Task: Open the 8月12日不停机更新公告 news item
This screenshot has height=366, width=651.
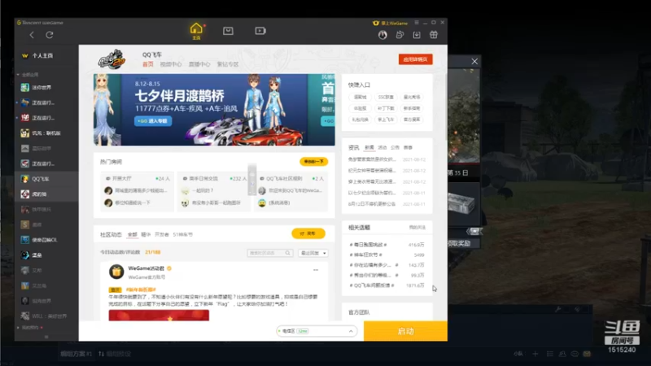Action: [x=372, y=204]
